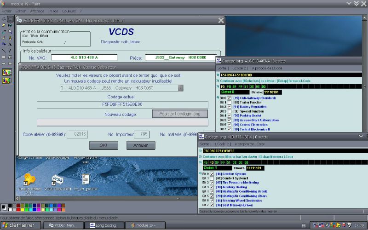Viewport: 368px width, 230px height.
Task: Toggle Bit 1 Trailer Function checkbox
Action: click(x=229, y=102)
